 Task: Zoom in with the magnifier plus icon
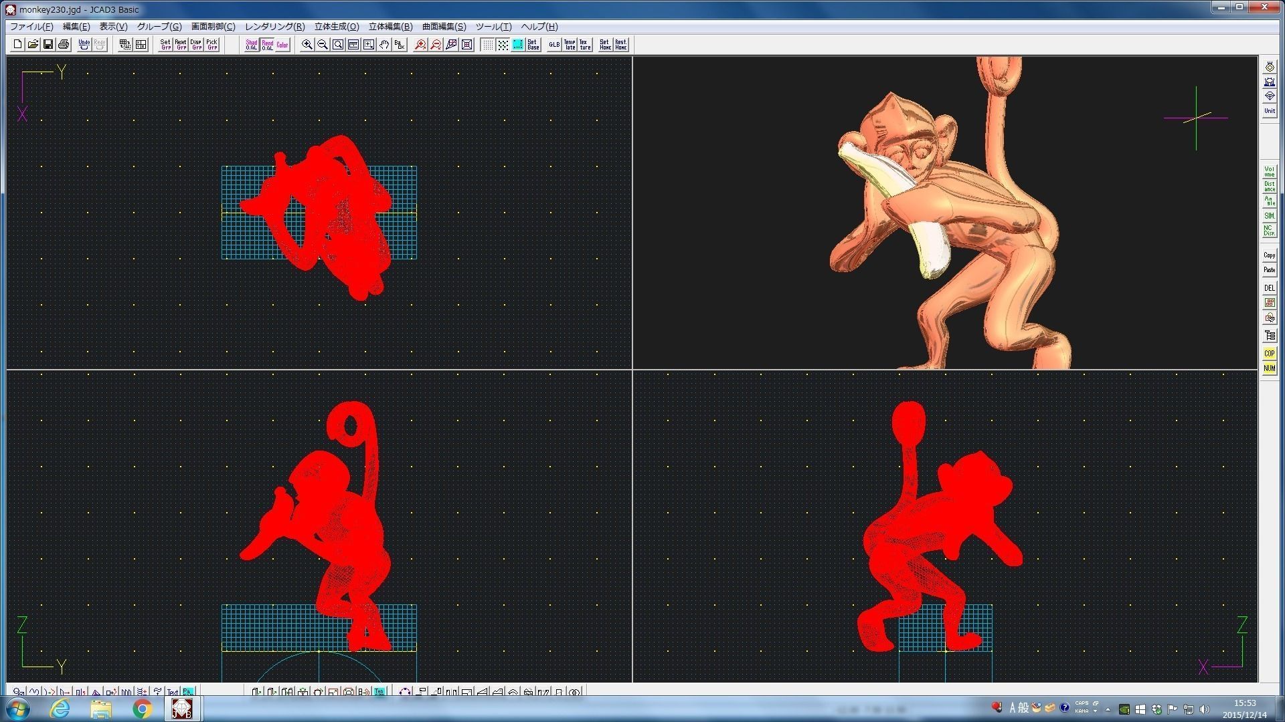307,45
